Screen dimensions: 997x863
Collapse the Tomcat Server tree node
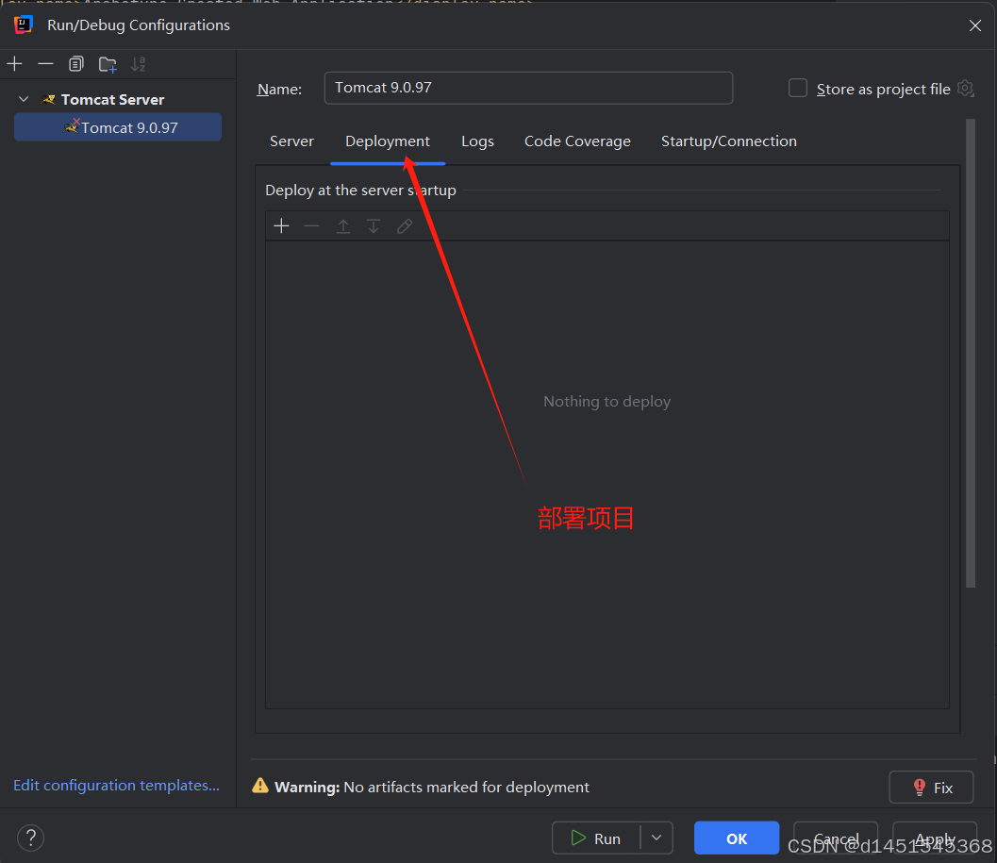24,99
